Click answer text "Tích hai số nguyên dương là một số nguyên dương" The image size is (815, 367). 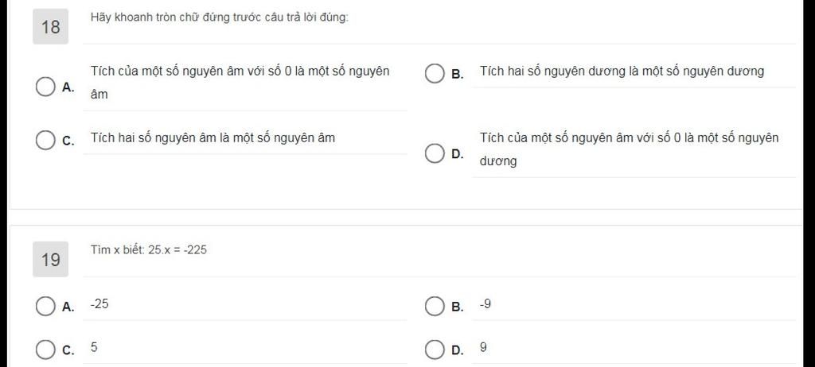(622, 71)
